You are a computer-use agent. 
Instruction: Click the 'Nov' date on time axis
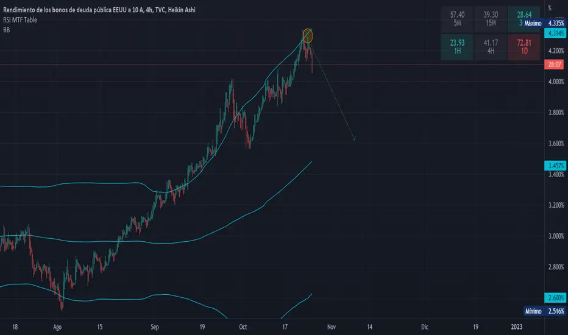(332, 327)
